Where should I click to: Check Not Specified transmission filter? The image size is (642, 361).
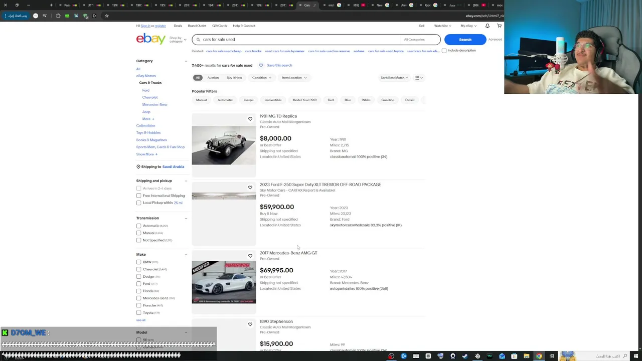pos(138,240)
